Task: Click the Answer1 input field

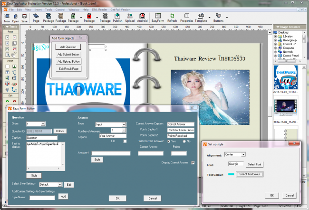Action: click(x=111, y=153)
